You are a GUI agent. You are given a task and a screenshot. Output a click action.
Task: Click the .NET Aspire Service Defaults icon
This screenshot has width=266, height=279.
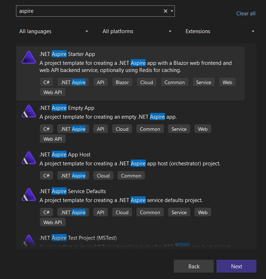(x=29, y=195)
